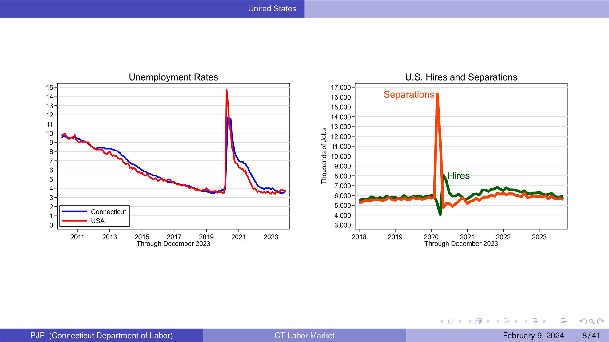Click the Unemployment Rates chart title
The image size is (609, 342).
(173, 77)
